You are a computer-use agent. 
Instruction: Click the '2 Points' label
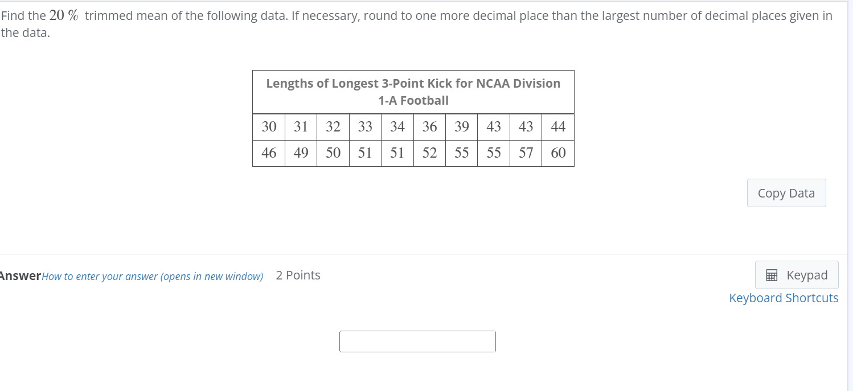click(298, 275)
